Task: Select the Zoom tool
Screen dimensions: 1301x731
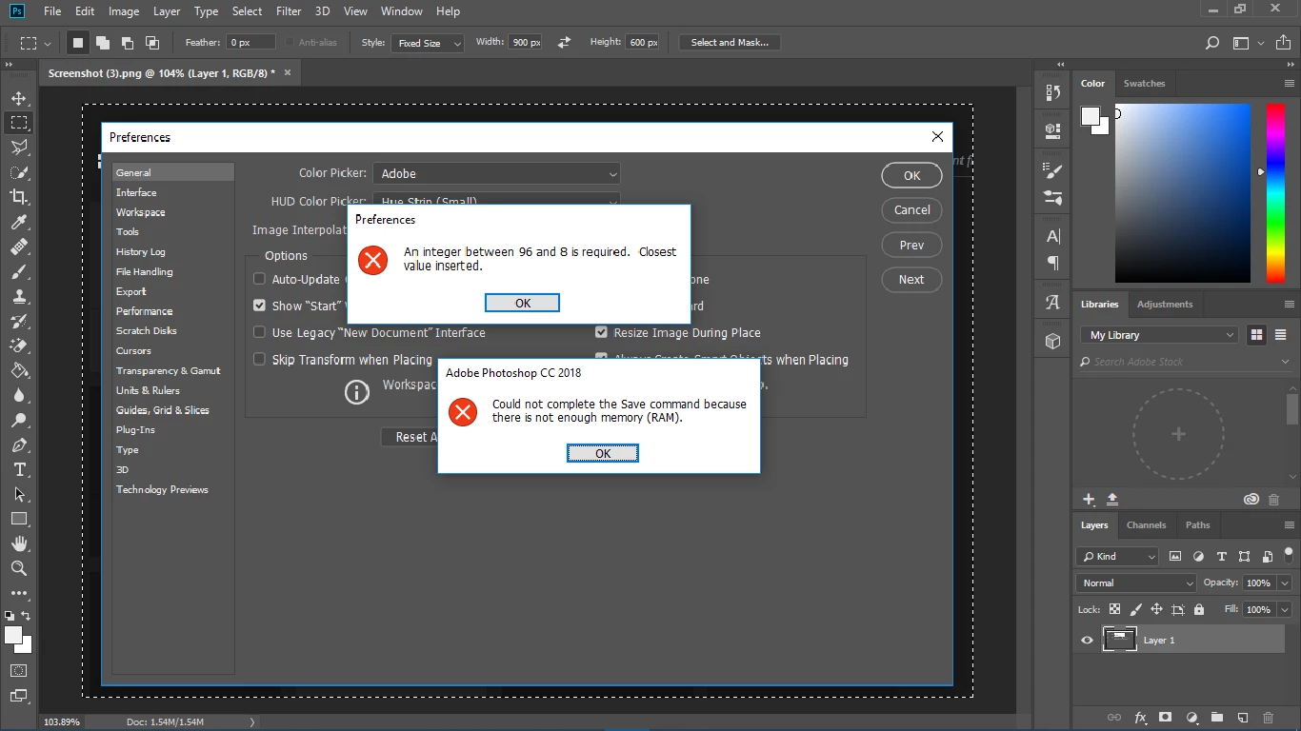Action: pos(18,568)
